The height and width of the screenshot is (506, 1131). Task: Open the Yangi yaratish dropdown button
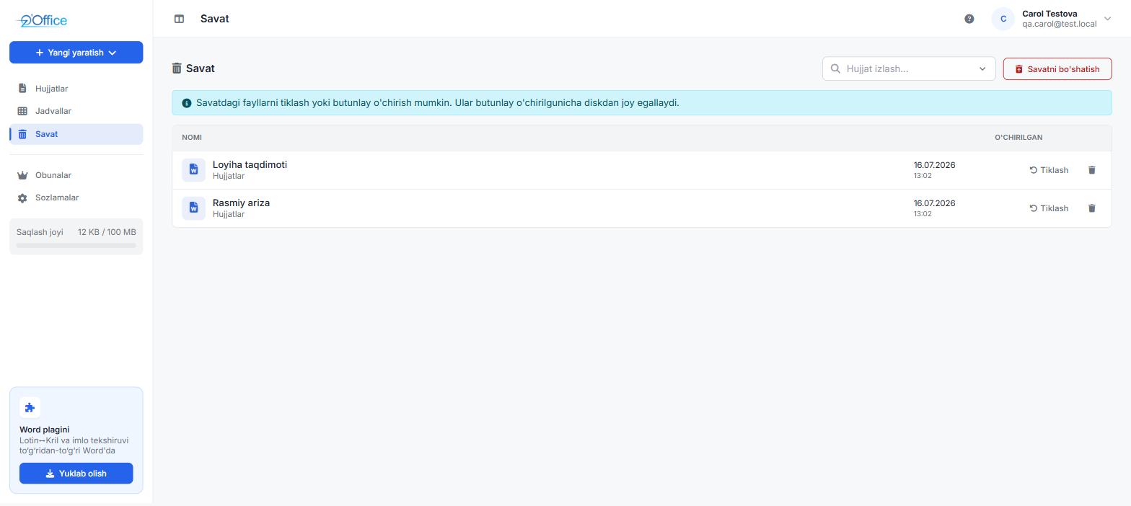(x=76, y=53)
